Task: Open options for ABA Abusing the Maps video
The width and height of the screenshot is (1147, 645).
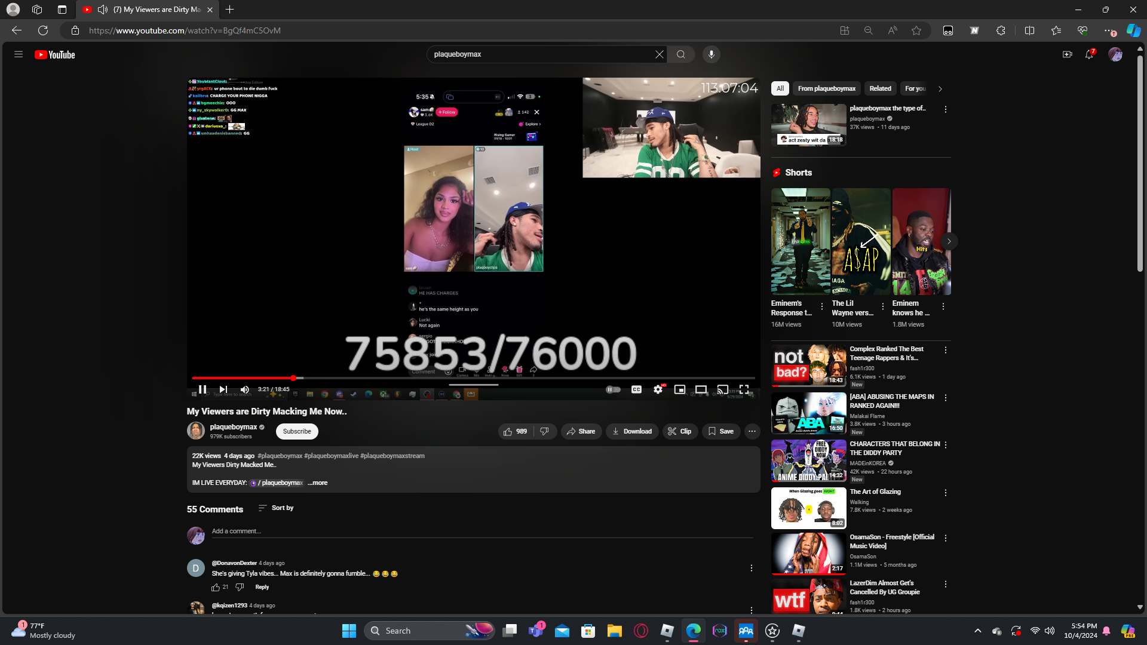Action: [x=945, y=398]
